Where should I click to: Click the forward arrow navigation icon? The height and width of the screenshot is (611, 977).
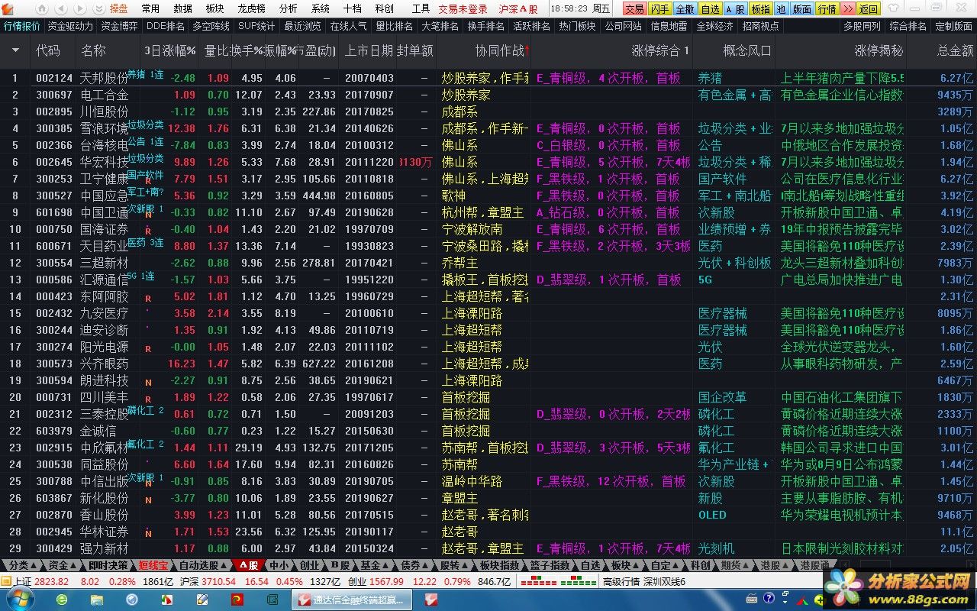click(79, 9)
